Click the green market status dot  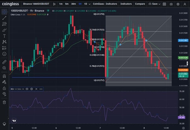point(48,11)
